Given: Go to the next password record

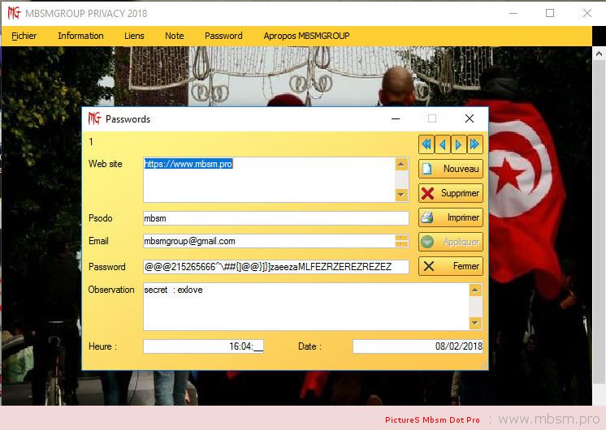Looking at the screenshot, I should coord(459,144).
